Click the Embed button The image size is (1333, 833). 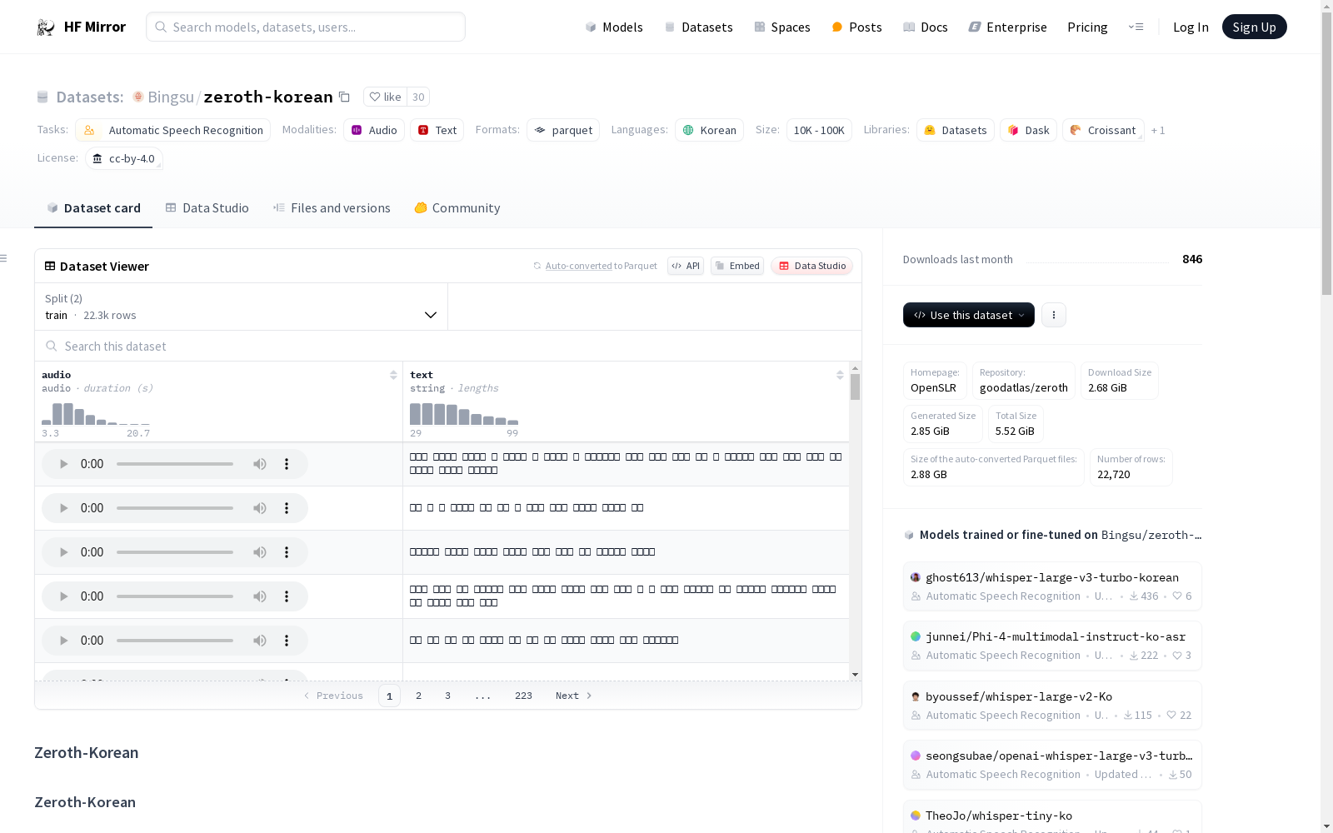[x=737, y=266]
